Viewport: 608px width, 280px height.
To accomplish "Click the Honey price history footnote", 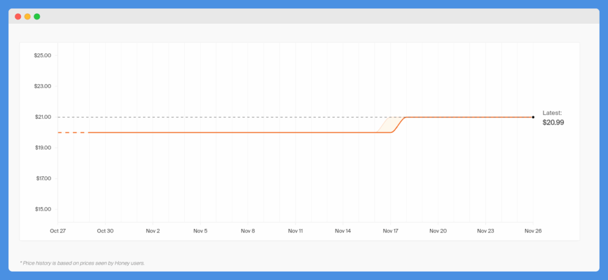I will (82, 263).
